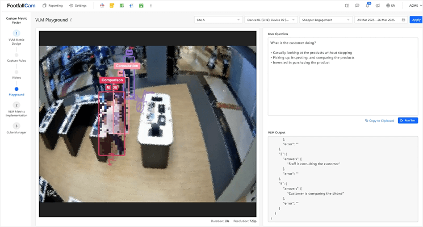This screenshot has height=227, width=423.
Task: Go to the Capture Rules step
Action: point(16,58)
